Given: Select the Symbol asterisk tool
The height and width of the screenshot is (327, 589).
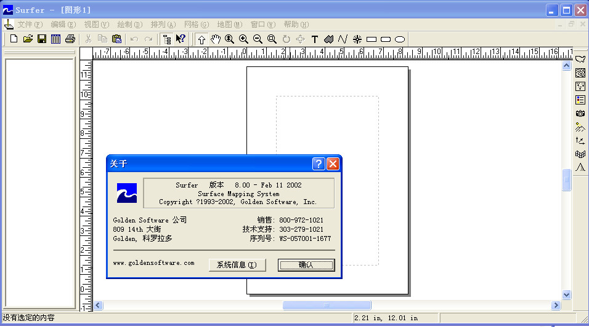Looking at the screenshot, I should (x=357, y=39).
